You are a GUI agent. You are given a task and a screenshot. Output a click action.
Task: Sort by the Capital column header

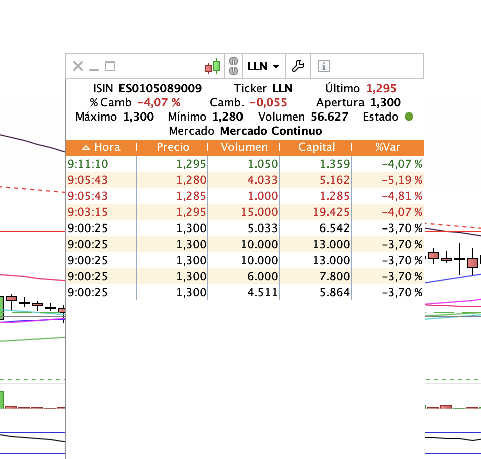[x=316, y=147]
